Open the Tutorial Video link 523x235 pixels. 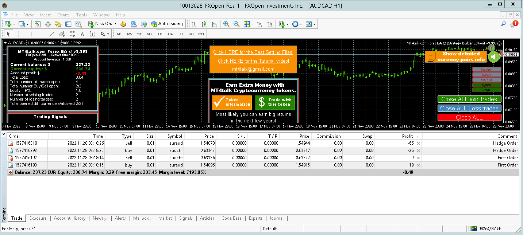tap(253, 61)
